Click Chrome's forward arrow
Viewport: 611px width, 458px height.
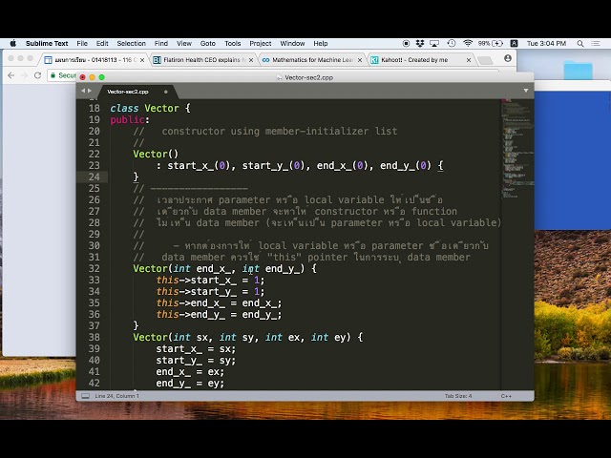(x=24, y=75)
